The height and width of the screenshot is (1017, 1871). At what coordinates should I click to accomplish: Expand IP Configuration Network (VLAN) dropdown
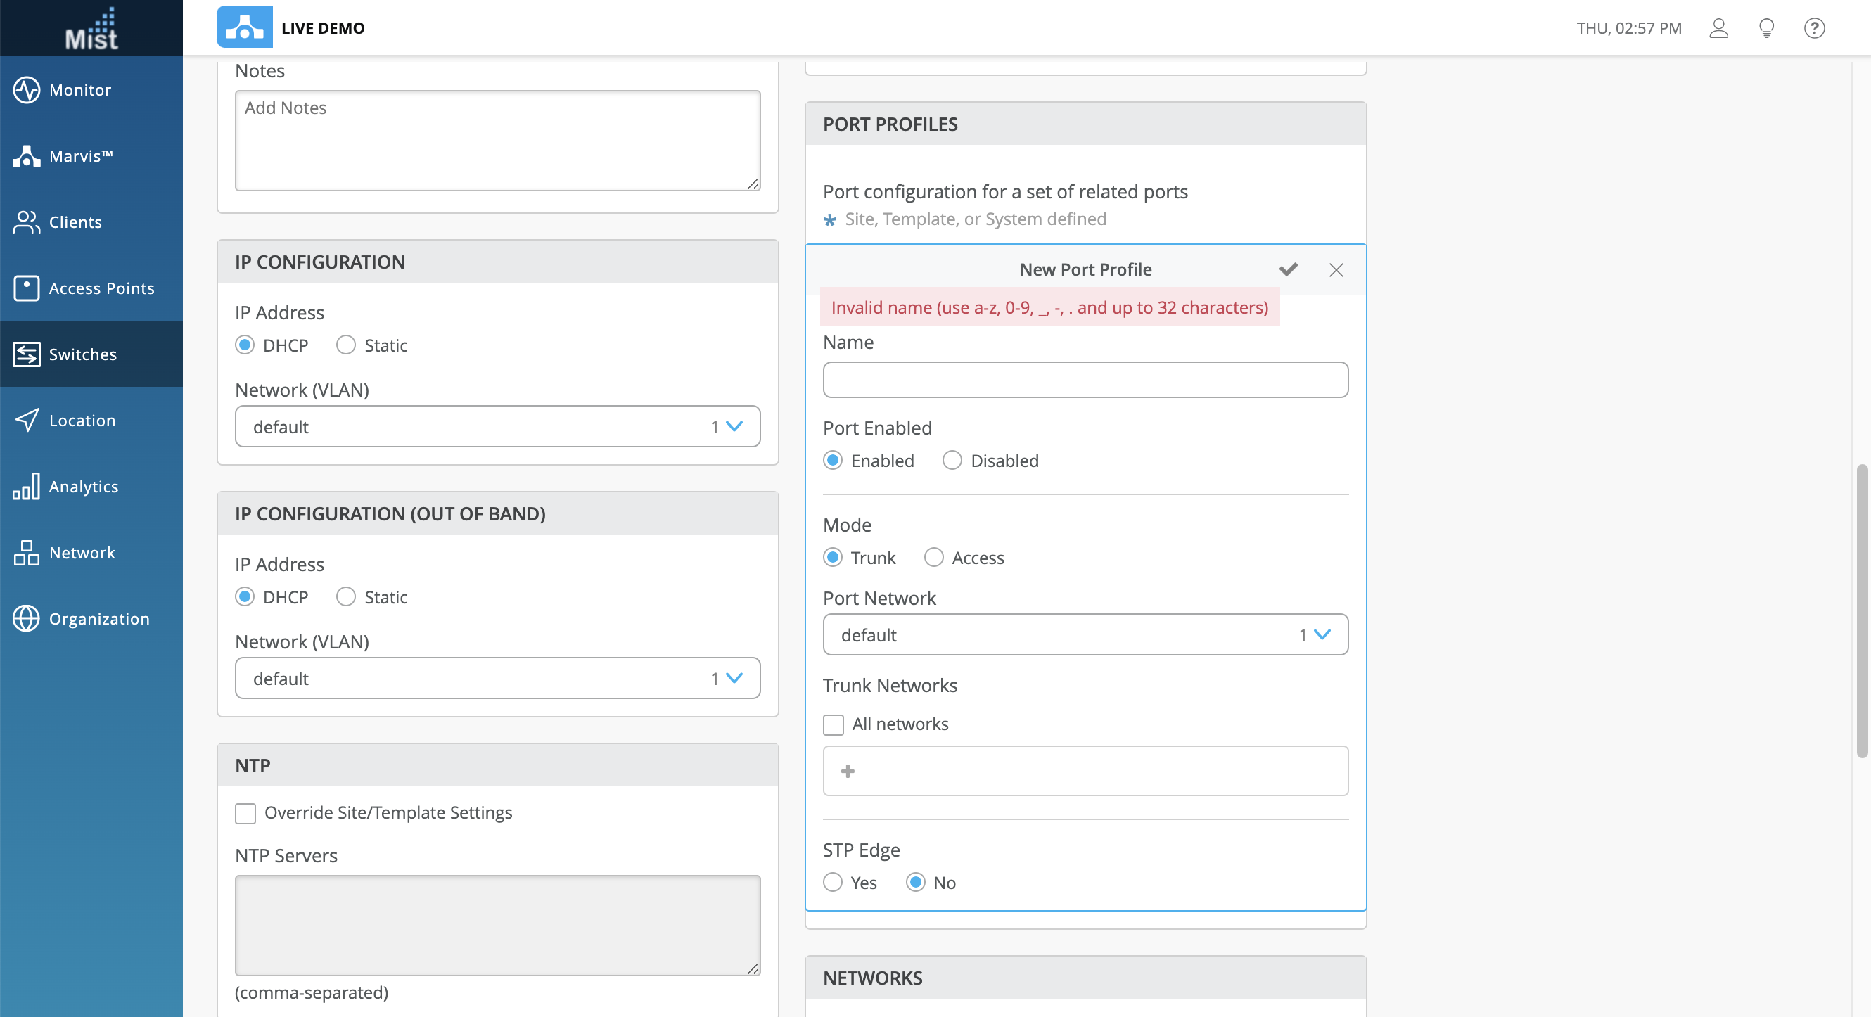click(497, 426)
